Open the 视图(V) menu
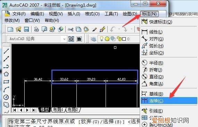The image size is (198, 127). pos(56,14)
